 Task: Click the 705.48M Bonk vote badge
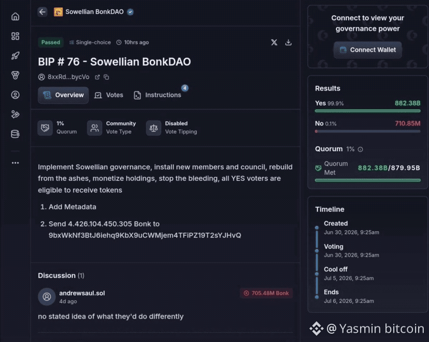266,293
